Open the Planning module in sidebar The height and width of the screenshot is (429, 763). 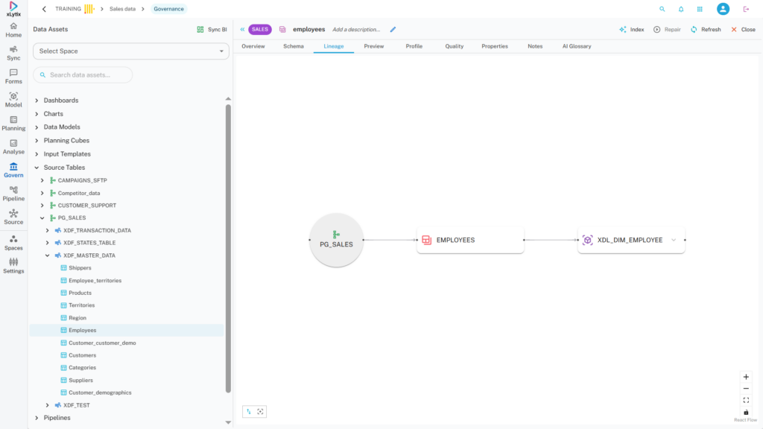pyautogui.click(x=13, y=123)
